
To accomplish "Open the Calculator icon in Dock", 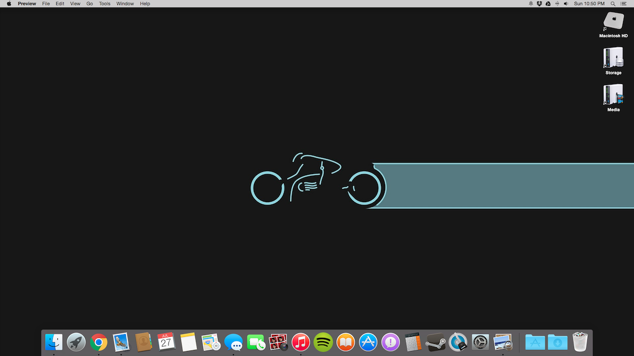I will tap(413, 342).
